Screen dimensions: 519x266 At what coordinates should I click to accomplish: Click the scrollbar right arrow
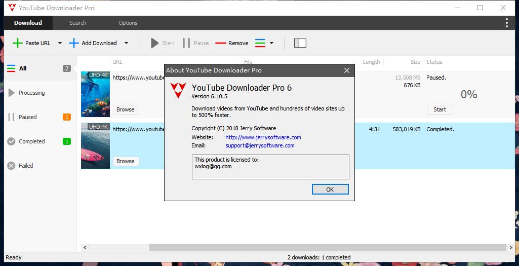click(511, 247)
